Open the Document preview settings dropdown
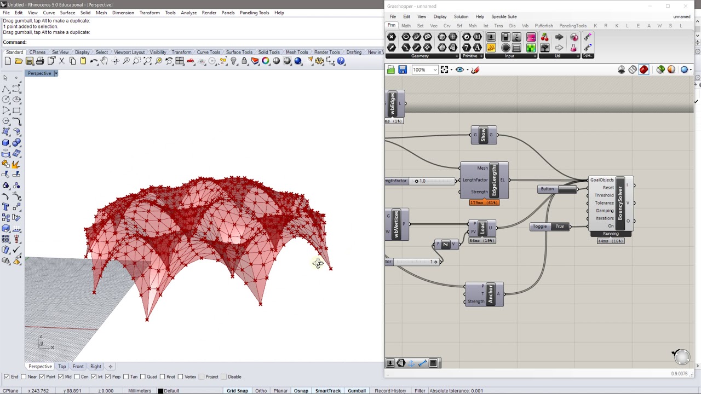Image resolution: width=701 pixels, height=394 pixels. pyautogui.click(x=690, y=70)
